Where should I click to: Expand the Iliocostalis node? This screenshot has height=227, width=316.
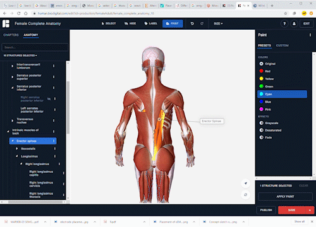pyautogui.click(x=17, y=149)
